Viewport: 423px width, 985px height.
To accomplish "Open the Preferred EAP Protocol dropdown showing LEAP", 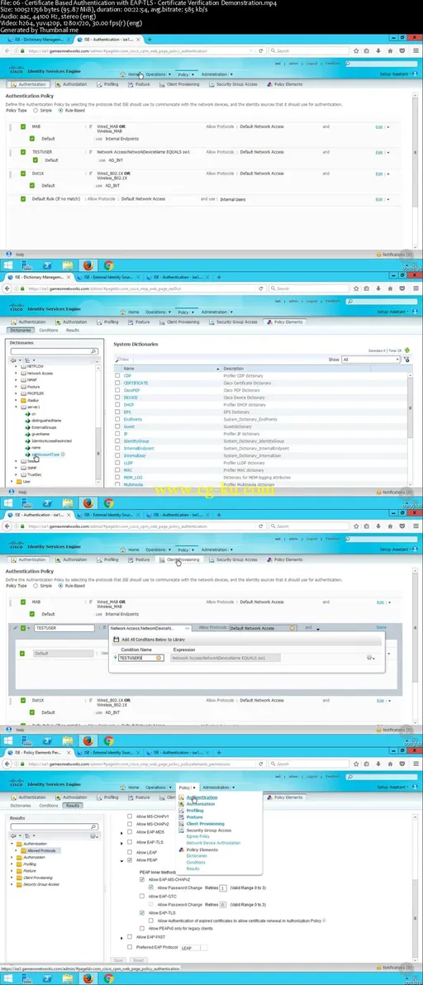I will pos(194,948).
